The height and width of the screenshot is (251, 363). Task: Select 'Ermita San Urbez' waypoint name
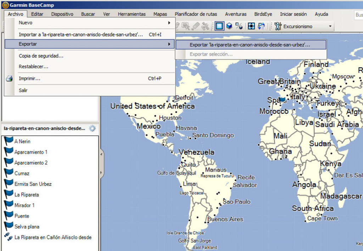pos(33,184)
